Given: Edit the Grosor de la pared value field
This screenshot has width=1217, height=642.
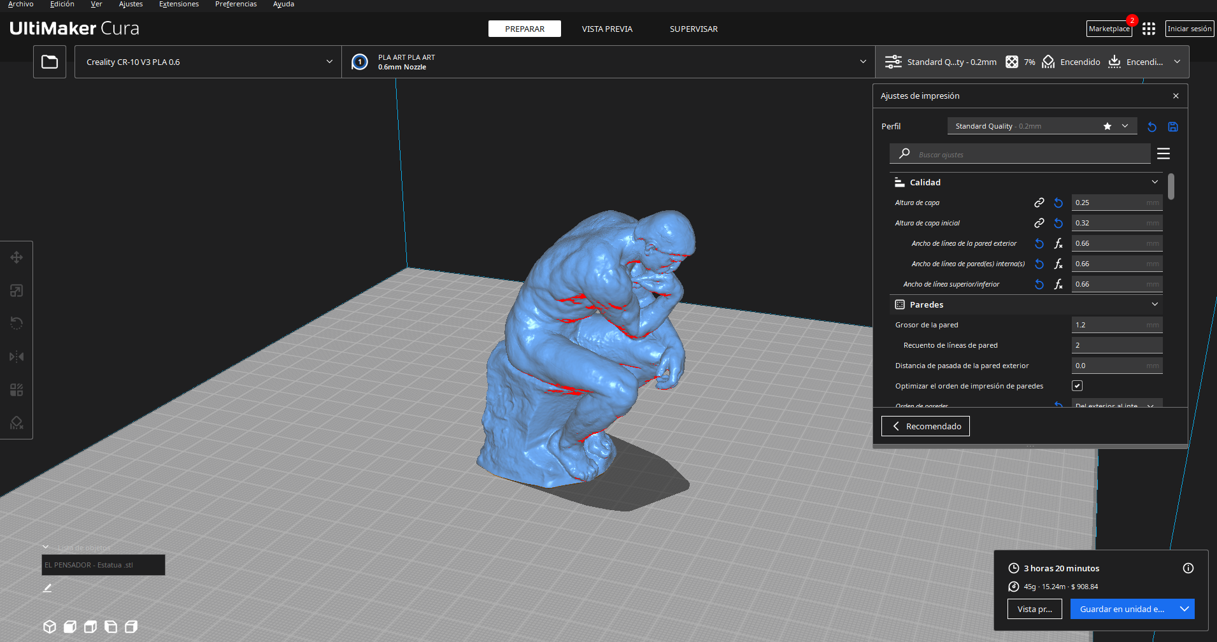Looking at the screenshot, I should 1117,325.
